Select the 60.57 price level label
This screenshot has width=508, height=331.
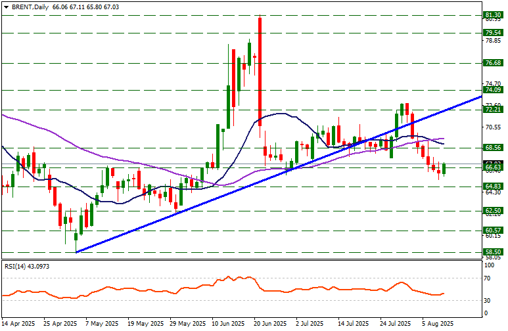coord(493,231)
